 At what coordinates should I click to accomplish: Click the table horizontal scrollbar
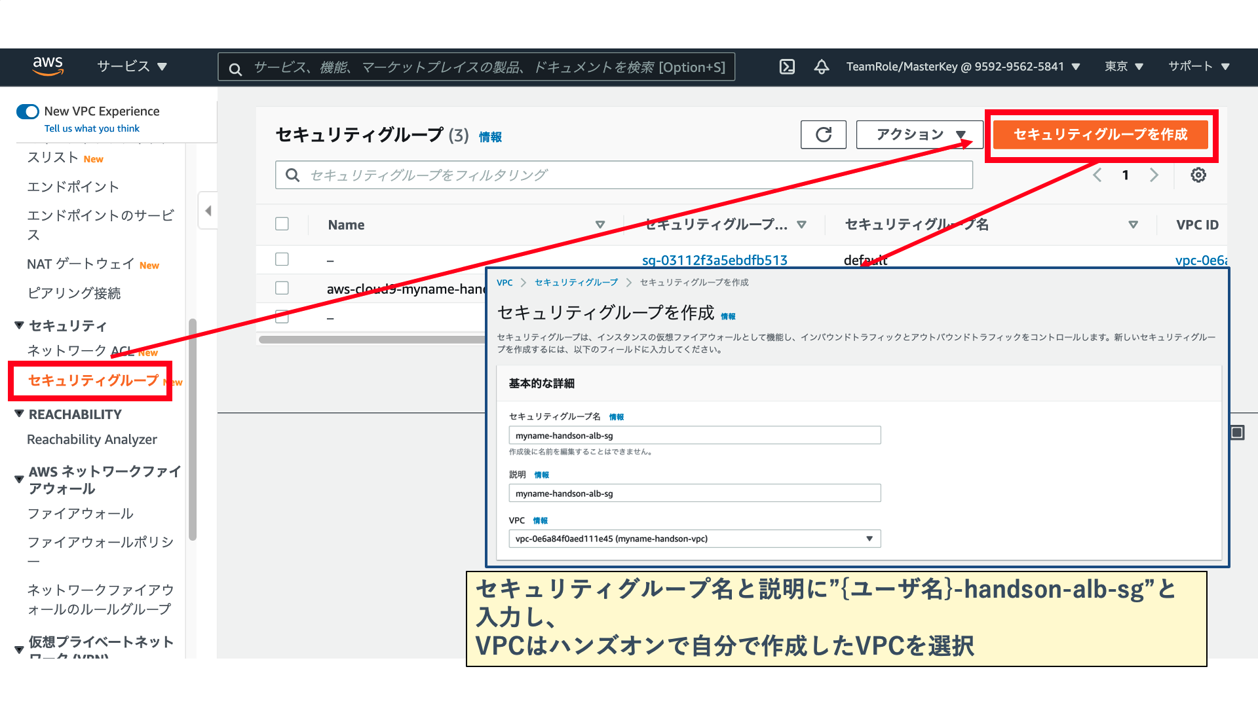pyautogui.click(x=372, y=340)
